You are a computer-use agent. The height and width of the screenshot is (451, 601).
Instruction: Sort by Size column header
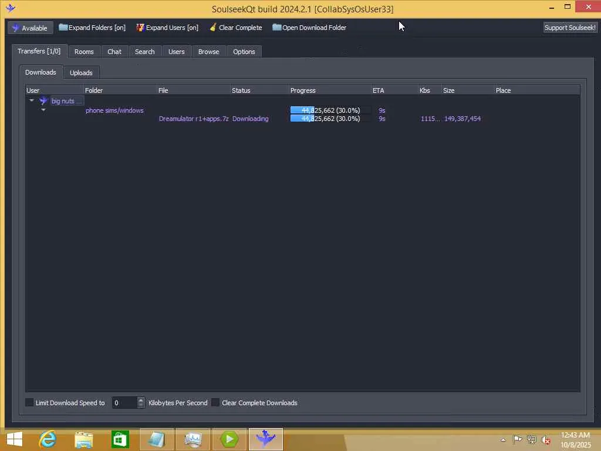(x=468, y=90)
